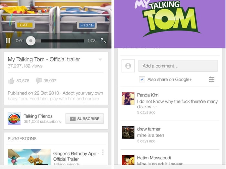Dislike the video with thumbs down
The width and height of the screenshot is (226, 169).
point(39,81)
